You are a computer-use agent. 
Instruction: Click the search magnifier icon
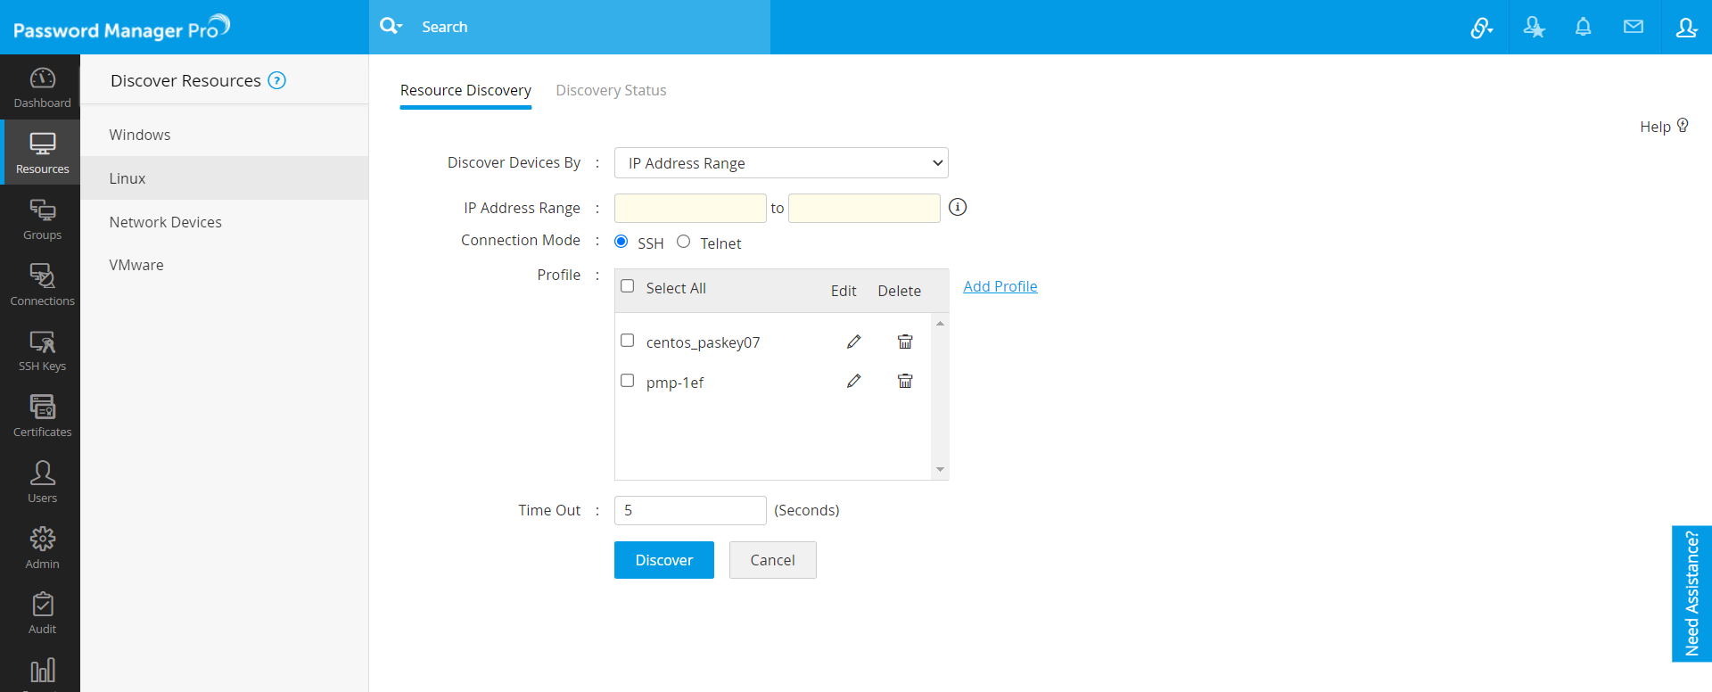point(390,26)
